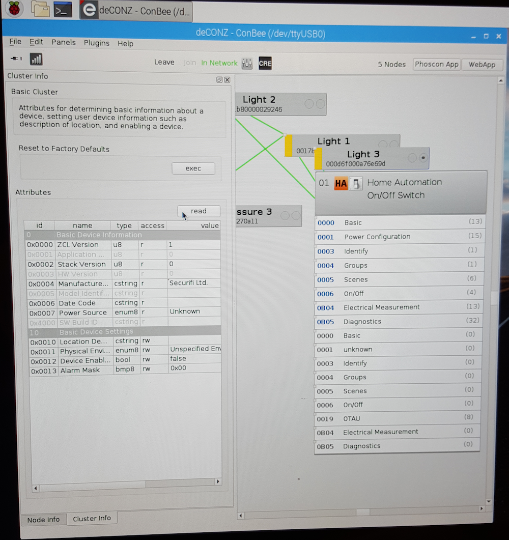Open the Plugins menu

pyautogui.click(x=97, y=43)
